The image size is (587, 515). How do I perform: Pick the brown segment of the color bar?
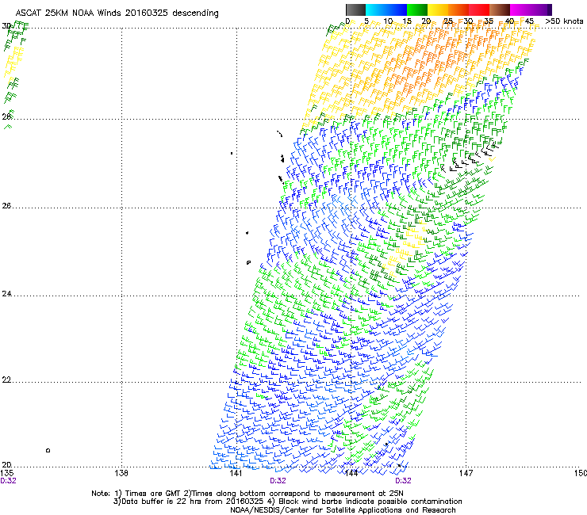[500, 10]
